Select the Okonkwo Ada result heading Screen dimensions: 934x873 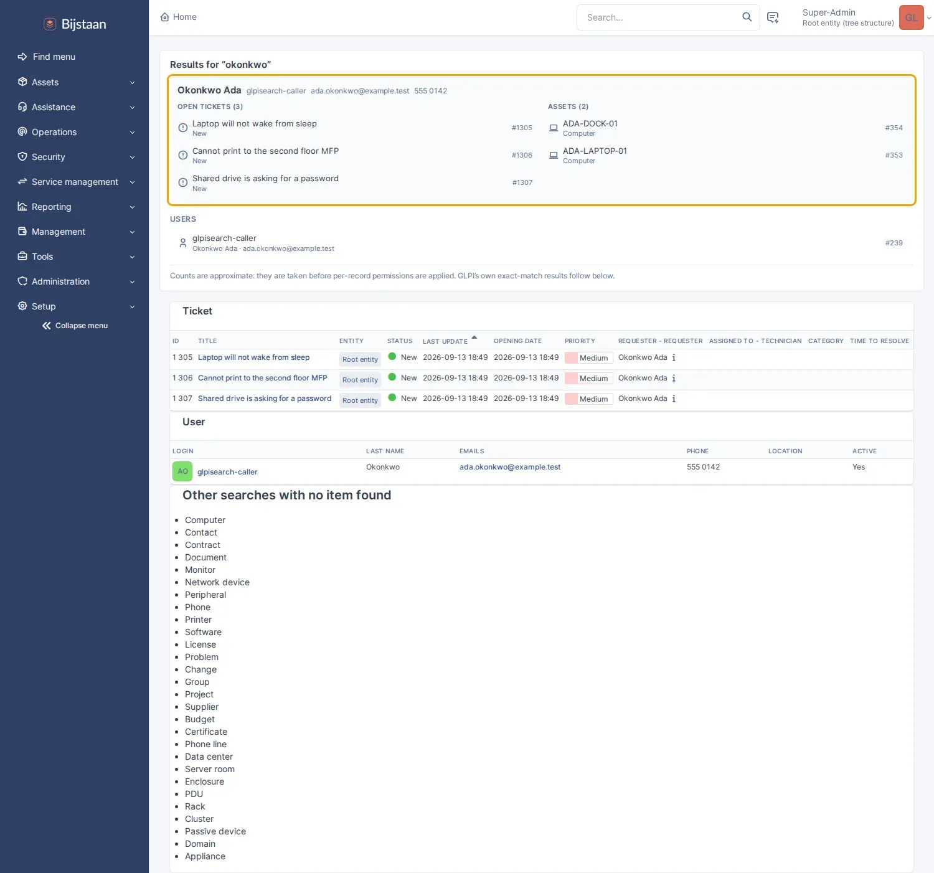pos(209,90)
